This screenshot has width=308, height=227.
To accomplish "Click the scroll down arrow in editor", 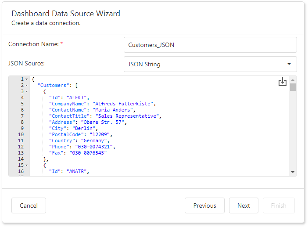I will (x=293, y=172).
